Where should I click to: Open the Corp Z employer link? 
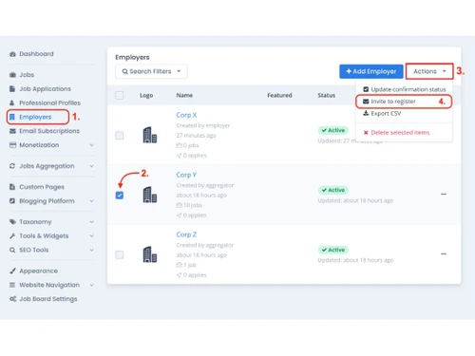coord(186,234)
